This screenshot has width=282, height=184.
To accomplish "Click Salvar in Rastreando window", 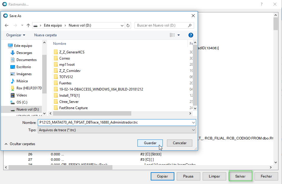I will (x=240, y=176).
